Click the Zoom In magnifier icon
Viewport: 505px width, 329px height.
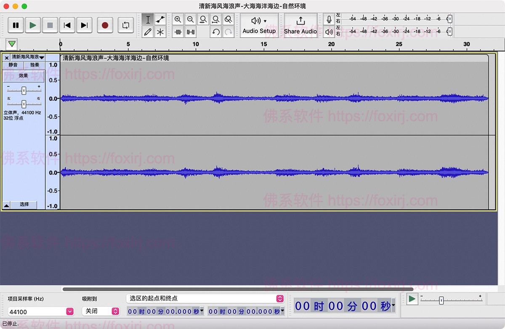coord(178,19)
